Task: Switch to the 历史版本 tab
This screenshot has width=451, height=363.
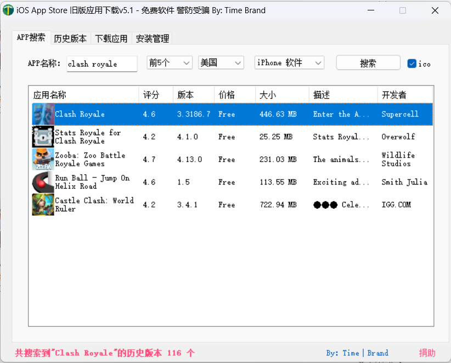Action: tap(70, 38)
